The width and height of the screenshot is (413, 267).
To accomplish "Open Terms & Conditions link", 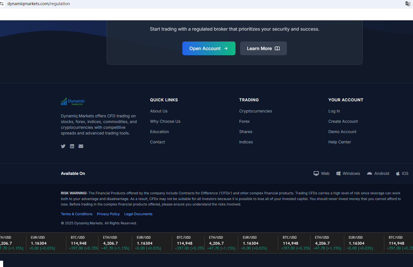I will pos(77,214).
